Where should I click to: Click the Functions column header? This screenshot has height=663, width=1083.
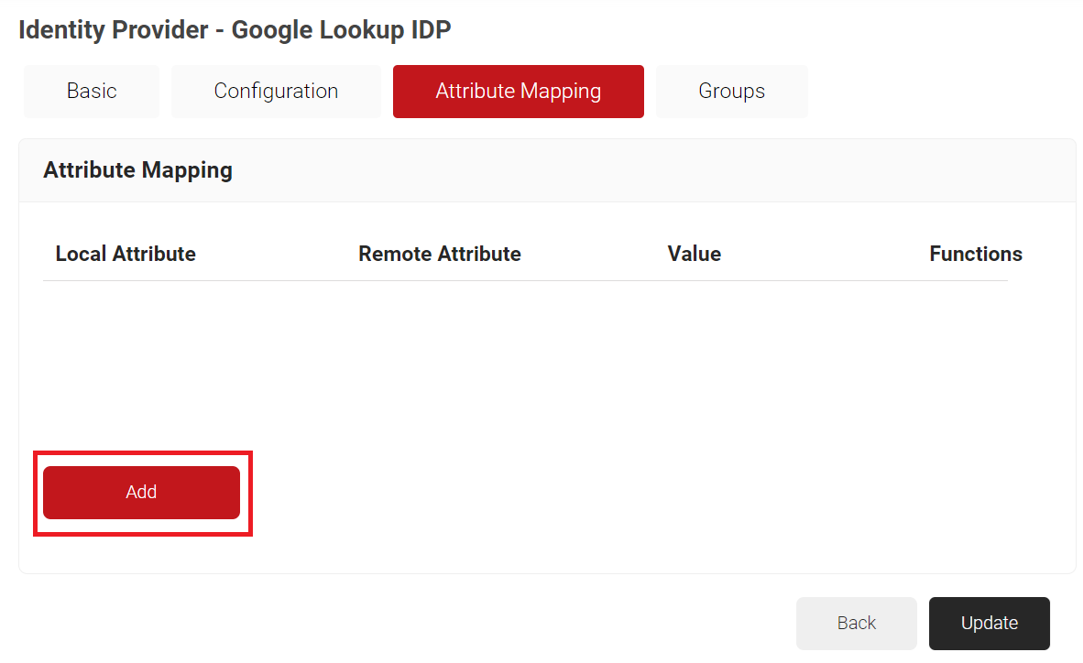[x=975, y=254]
